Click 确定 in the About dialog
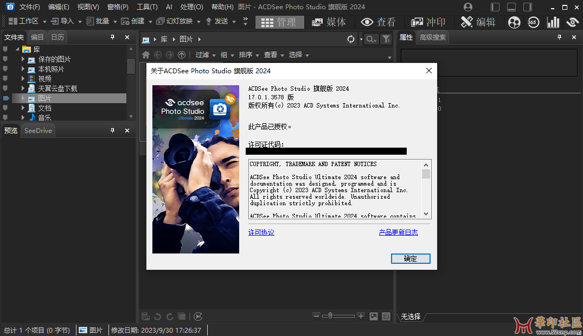 (x=411, y=258)
